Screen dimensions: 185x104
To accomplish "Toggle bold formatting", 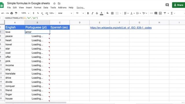I will click(88, 13).
